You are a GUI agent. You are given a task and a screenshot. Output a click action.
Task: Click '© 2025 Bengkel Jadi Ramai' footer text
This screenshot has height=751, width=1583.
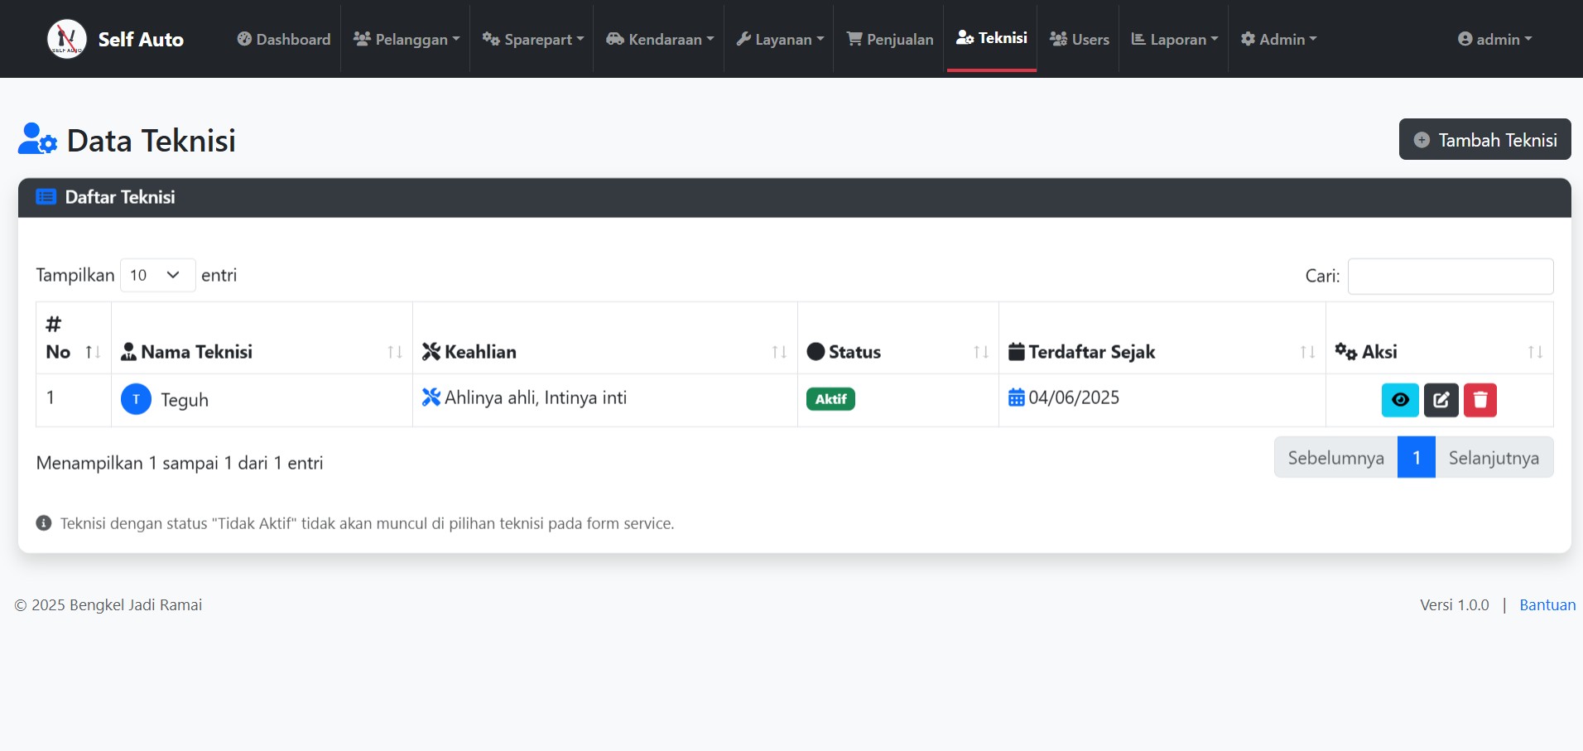[x=108, y=605]
